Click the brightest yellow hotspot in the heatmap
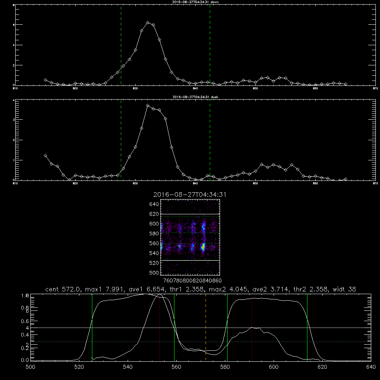 coord(203,247)
